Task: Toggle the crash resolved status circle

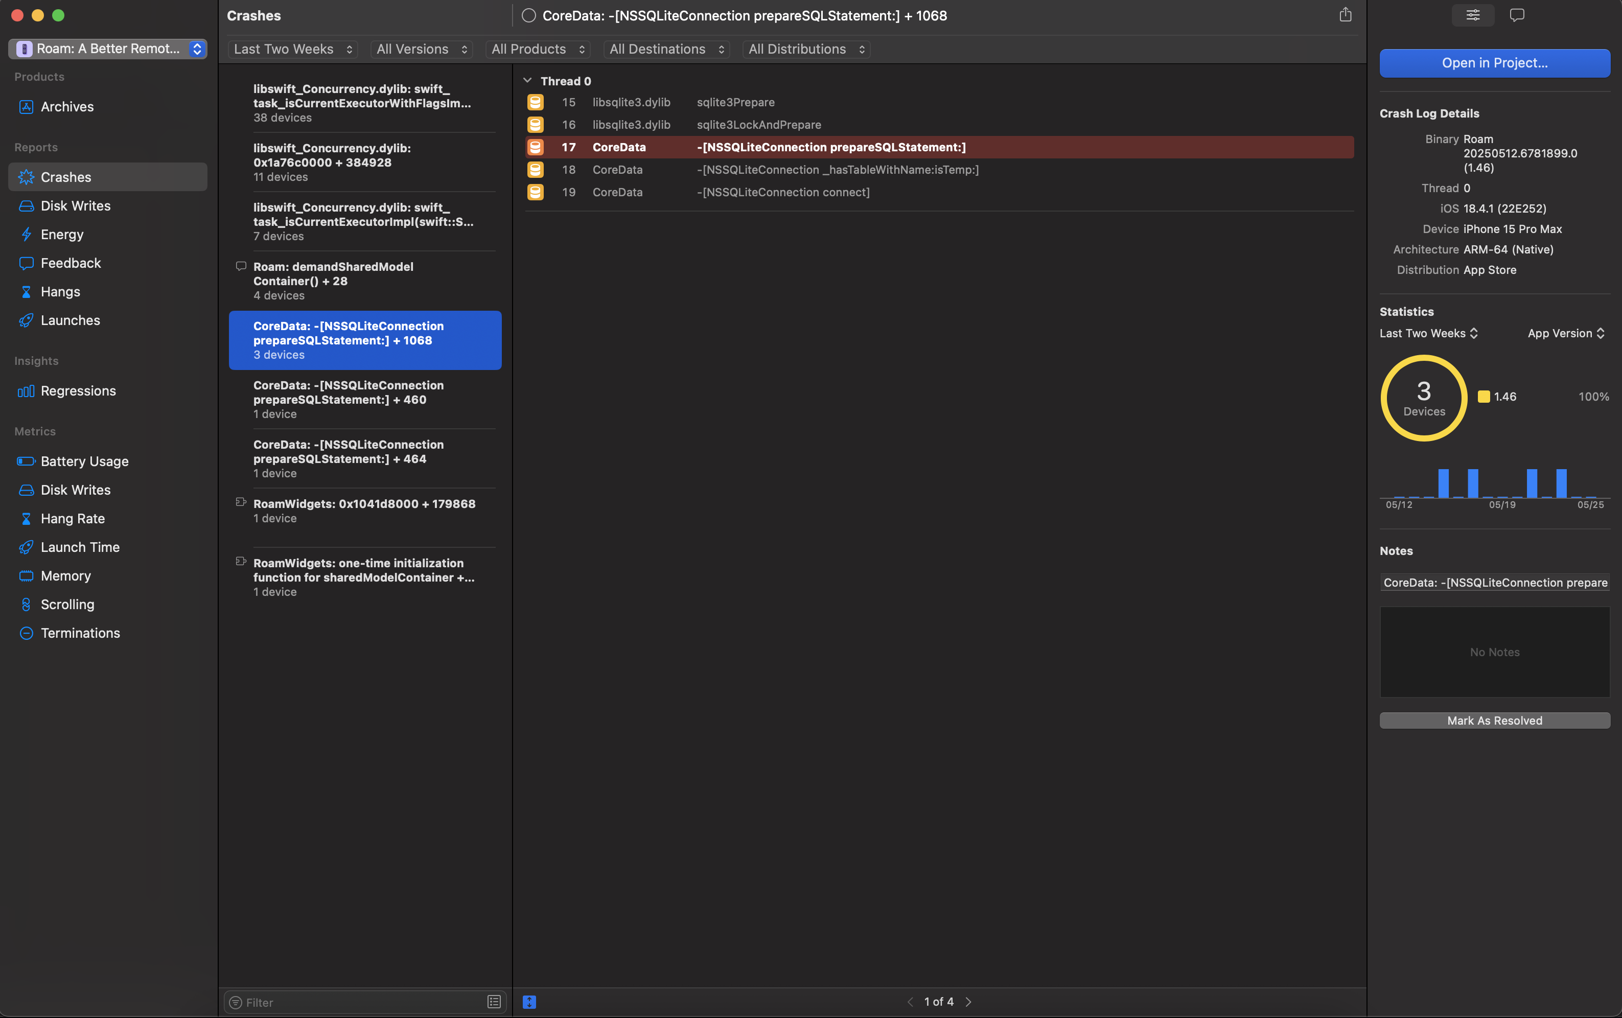Action: tap(528, 15)
